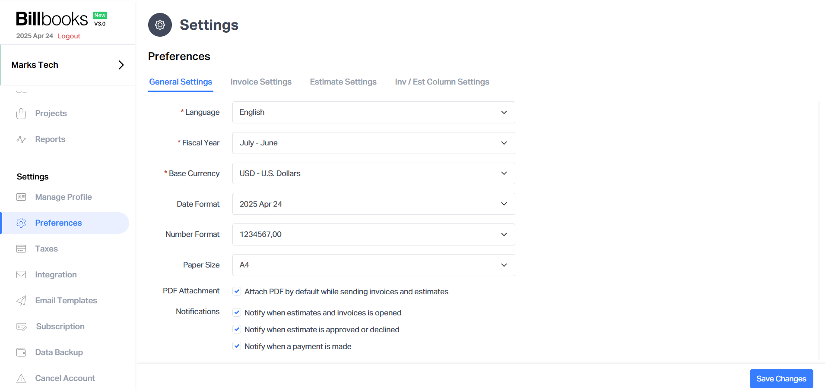
Task: Select the Projects icon in the sidebar
Action: 21,113
